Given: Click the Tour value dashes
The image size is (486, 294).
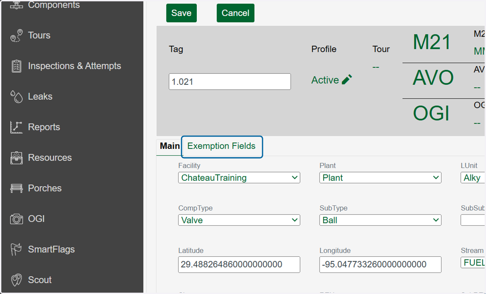Looking at the screenshot, I should point(376,67).
